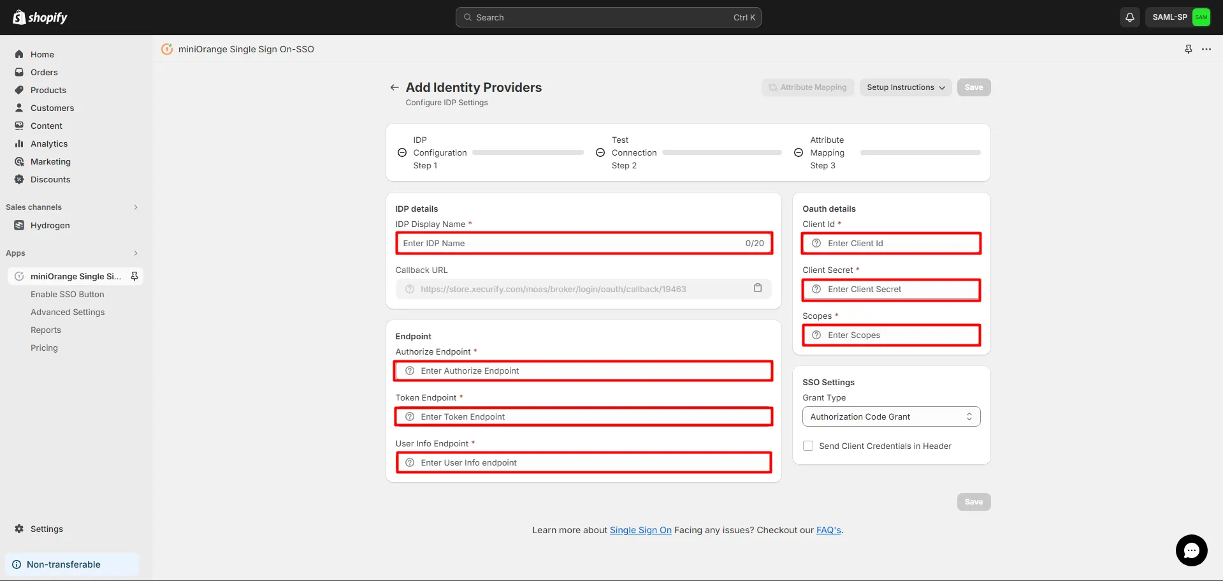Screen dimensions: 1223x581
Task: Click the pin icon in app header
Action: tap(1188, 49)
